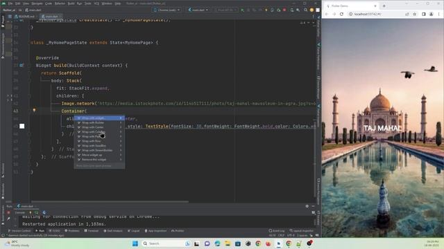444x249 pixels.
Task: Click the white color swatch in gutter
Action: click(x=22, y=126)
